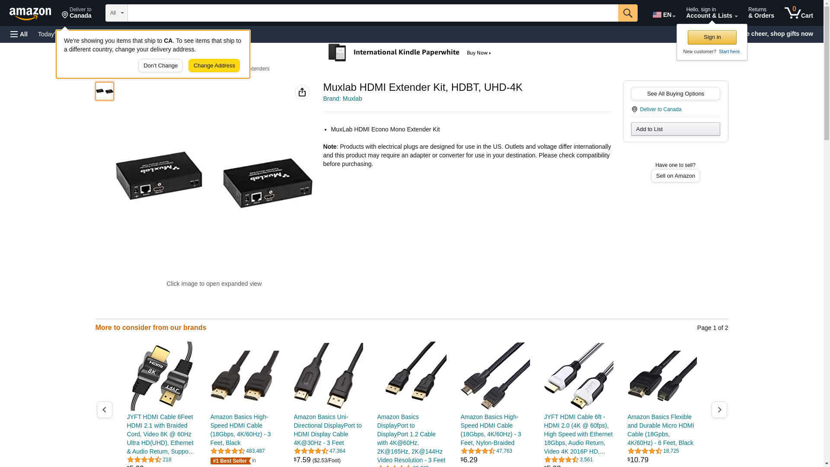This screenshot has width=830, height=467.
Task: Click the Change Address button
Action: [x=214, y=66]
